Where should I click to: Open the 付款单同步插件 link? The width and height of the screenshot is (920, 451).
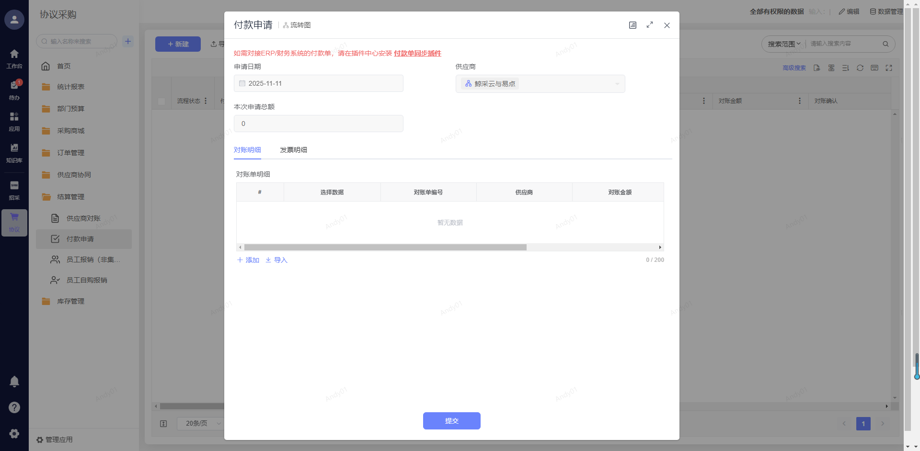pyautogui.click(x=417, y=53)
